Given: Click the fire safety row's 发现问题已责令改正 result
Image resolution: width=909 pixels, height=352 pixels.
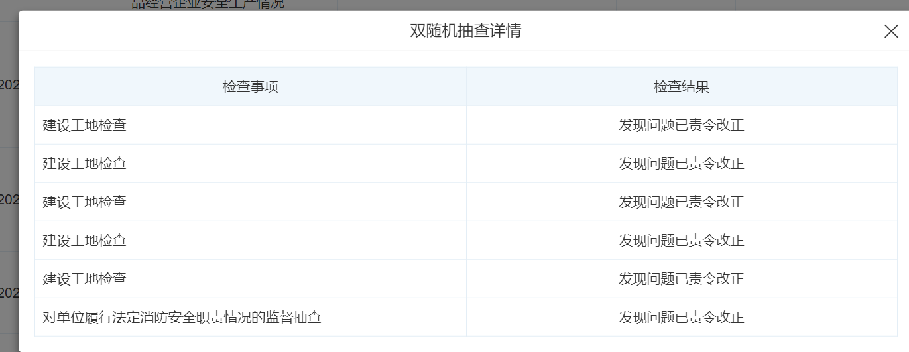Looking at the screenshot, I should coord(682,317).
